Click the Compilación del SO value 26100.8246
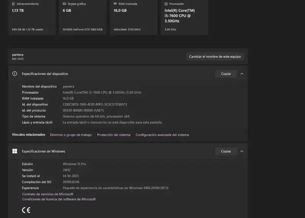Viewport: 305px width, 218px height. point(71,182)
